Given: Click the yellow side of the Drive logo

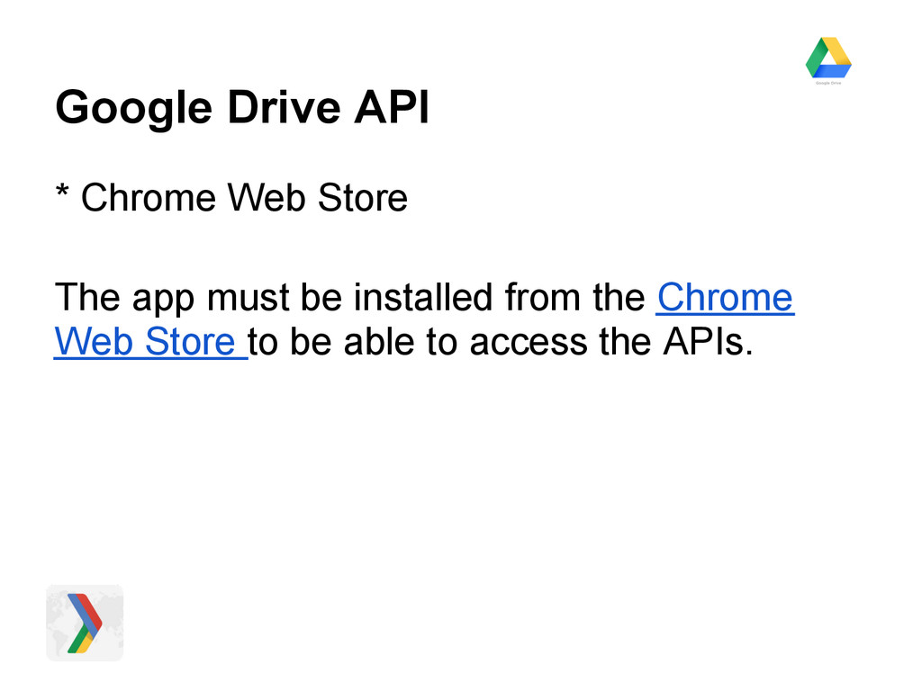Looking at the screenshot, I should (837, 52).
